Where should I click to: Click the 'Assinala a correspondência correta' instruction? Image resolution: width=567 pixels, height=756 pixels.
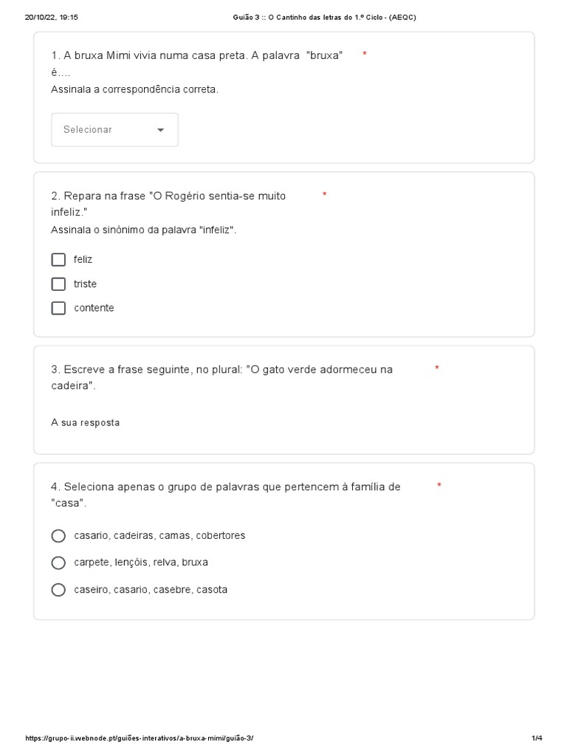click(134, 89)
